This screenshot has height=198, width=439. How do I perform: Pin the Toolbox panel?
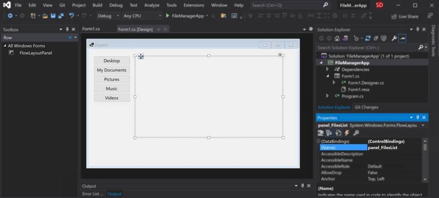[x=67, y=29]
